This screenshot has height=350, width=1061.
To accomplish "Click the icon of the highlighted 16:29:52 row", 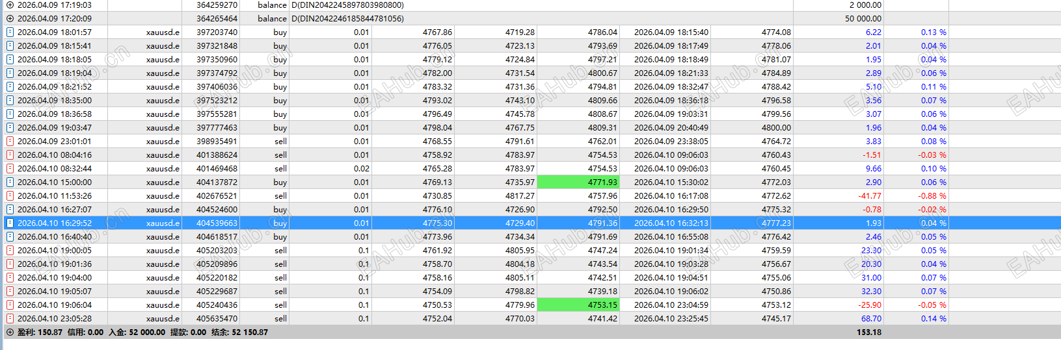I will [x=10, y=223].
